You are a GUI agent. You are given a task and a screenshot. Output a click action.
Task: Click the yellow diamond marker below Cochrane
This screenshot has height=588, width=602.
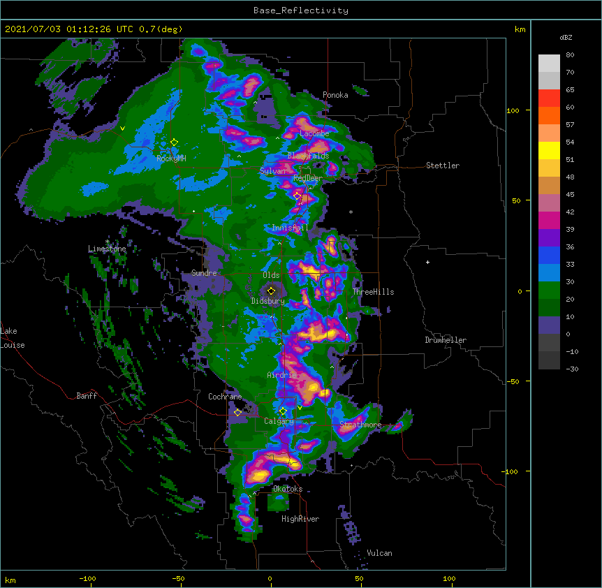[x=237, y=413]
